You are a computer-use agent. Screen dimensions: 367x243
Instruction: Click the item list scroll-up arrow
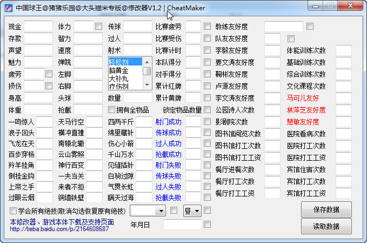point(147,62)
